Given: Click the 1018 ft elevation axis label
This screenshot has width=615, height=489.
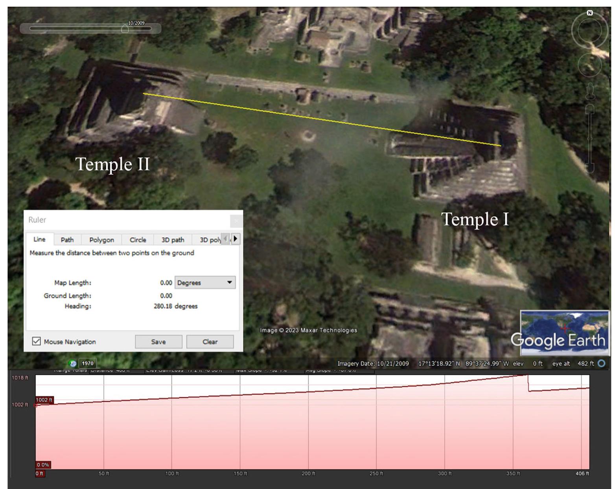Looking at the screenshot, I should tap(20, 378).
